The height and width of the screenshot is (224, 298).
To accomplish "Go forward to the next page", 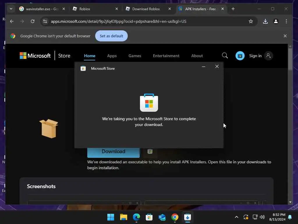I will (22, 21).
